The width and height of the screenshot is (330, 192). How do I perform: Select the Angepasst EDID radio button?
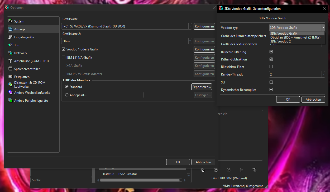[66, 95]
